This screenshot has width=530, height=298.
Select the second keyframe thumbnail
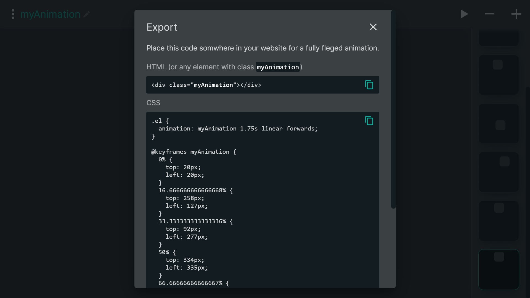pyautogui.click(x=499, y=75)
